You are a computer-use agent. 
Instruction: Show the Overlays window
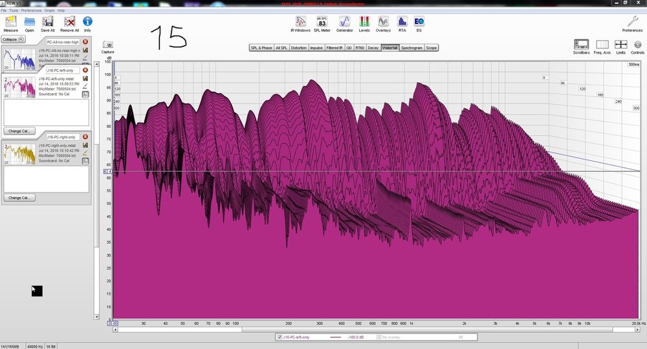coord(383,24)
